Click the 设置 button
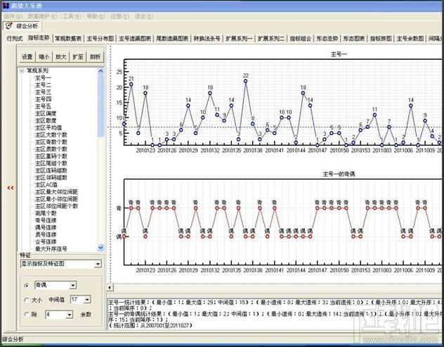 click(27, 57)
